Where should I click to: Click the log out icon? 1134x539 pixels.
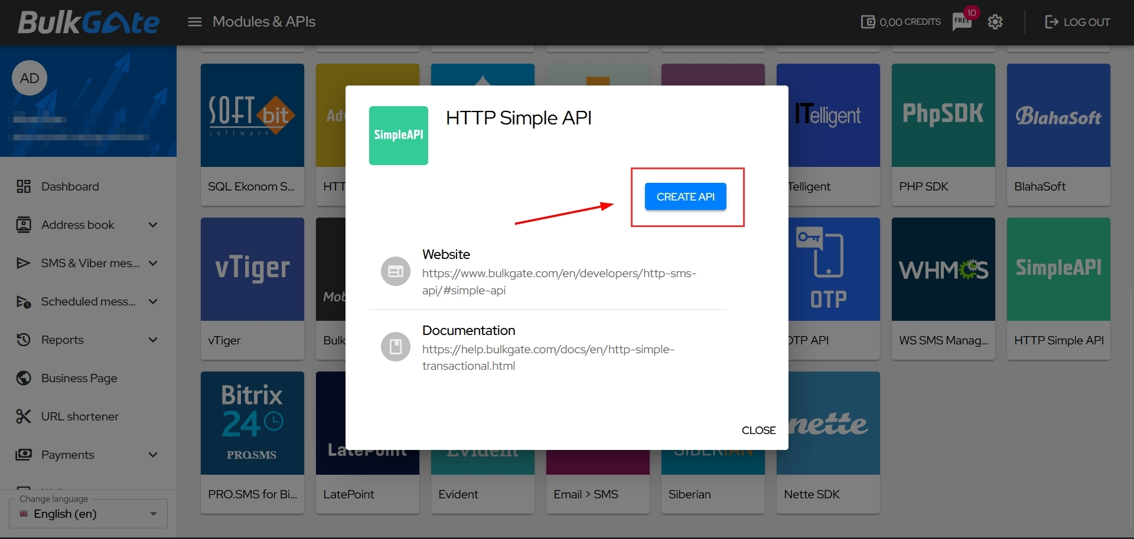[1051, 22]
